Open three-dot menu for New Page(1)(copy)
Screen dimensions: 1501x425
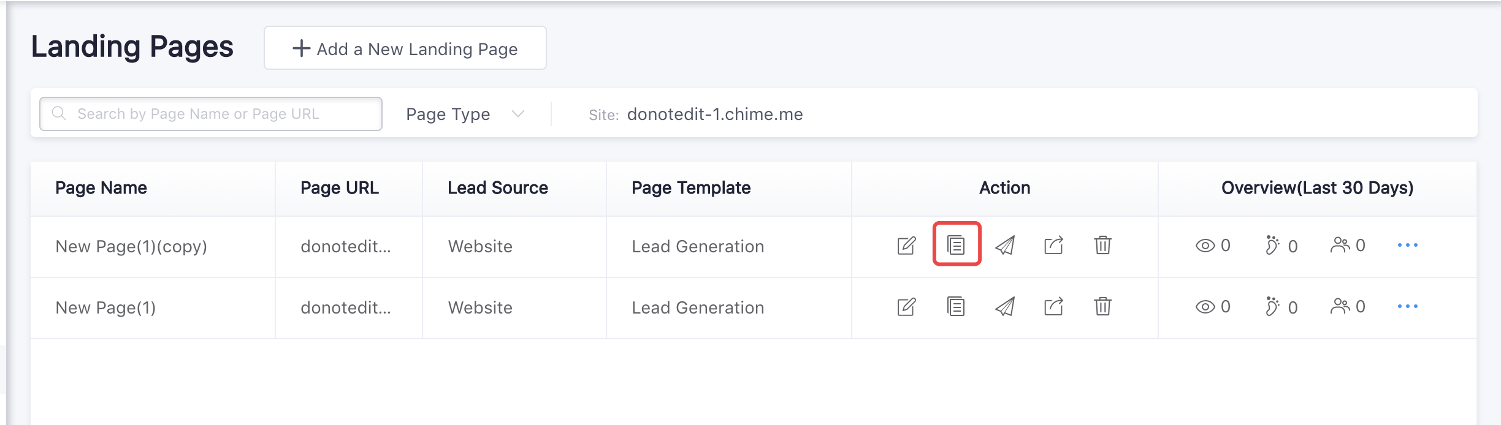(1408, 245)
